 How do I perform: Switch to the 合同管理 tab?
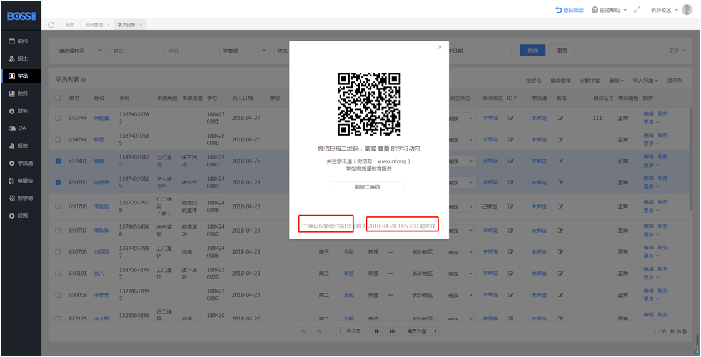94,25
